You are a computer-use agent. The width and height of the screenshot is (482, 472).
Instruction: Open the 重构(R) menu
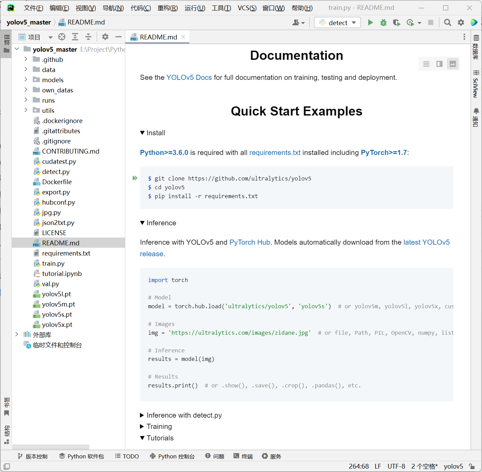click(168, 8)
